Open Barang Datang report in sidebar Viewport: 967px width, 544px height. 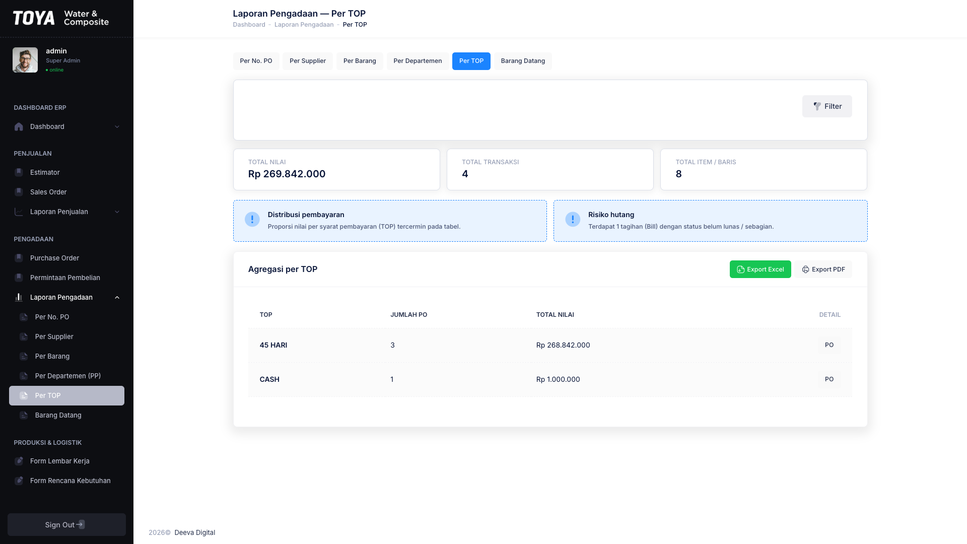point(66,415)
